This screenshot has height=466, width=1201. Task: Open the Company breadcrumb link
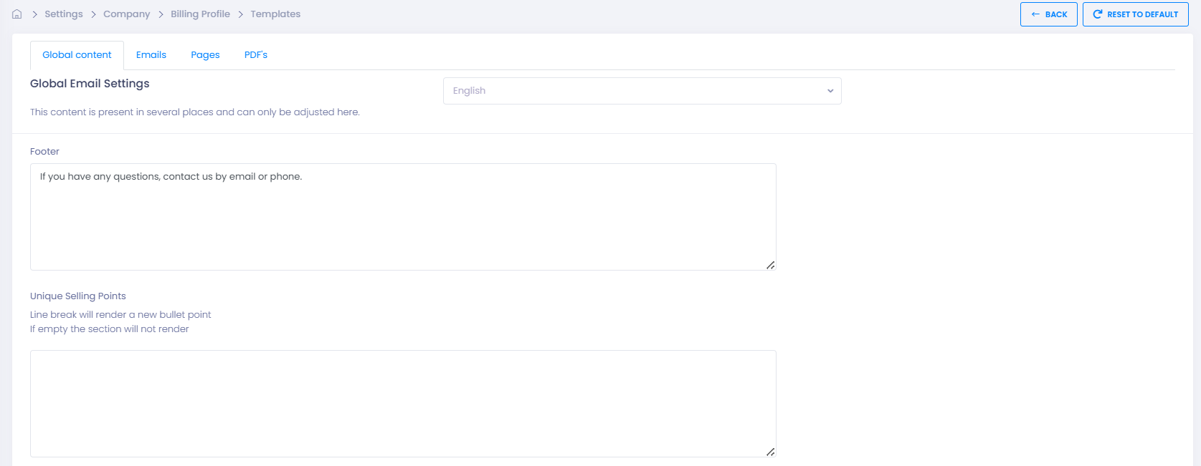pos(127,14)
